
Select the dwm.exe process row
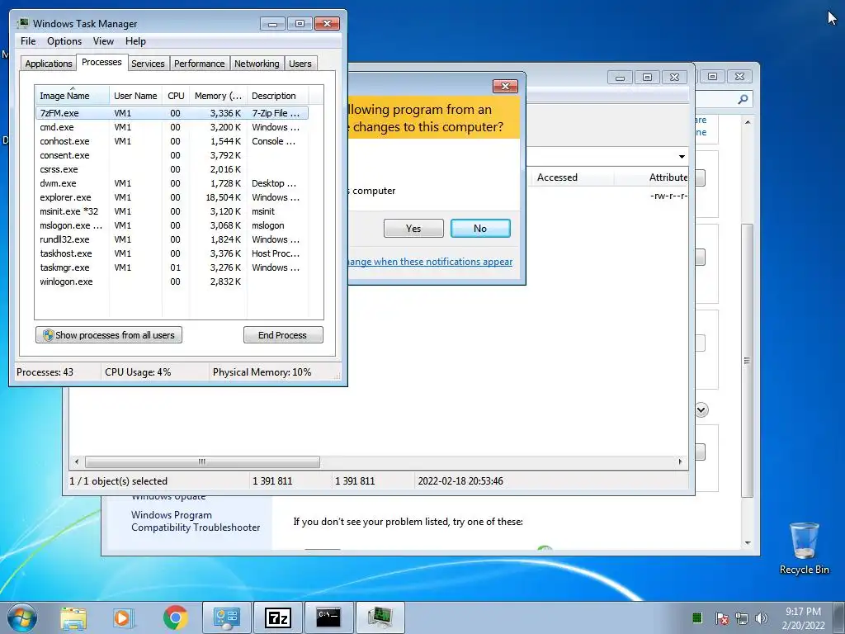[x=172, y=183]
